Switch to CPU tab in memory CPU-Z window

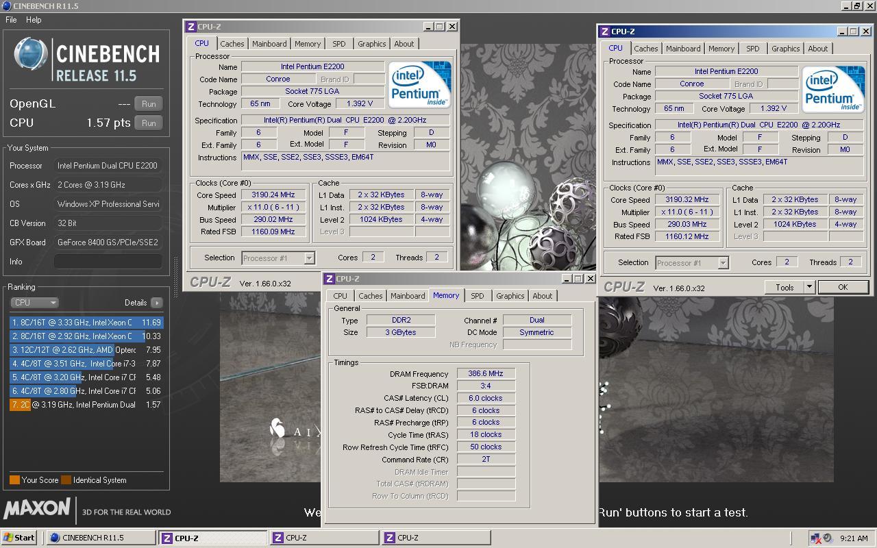tap(341, 296)
